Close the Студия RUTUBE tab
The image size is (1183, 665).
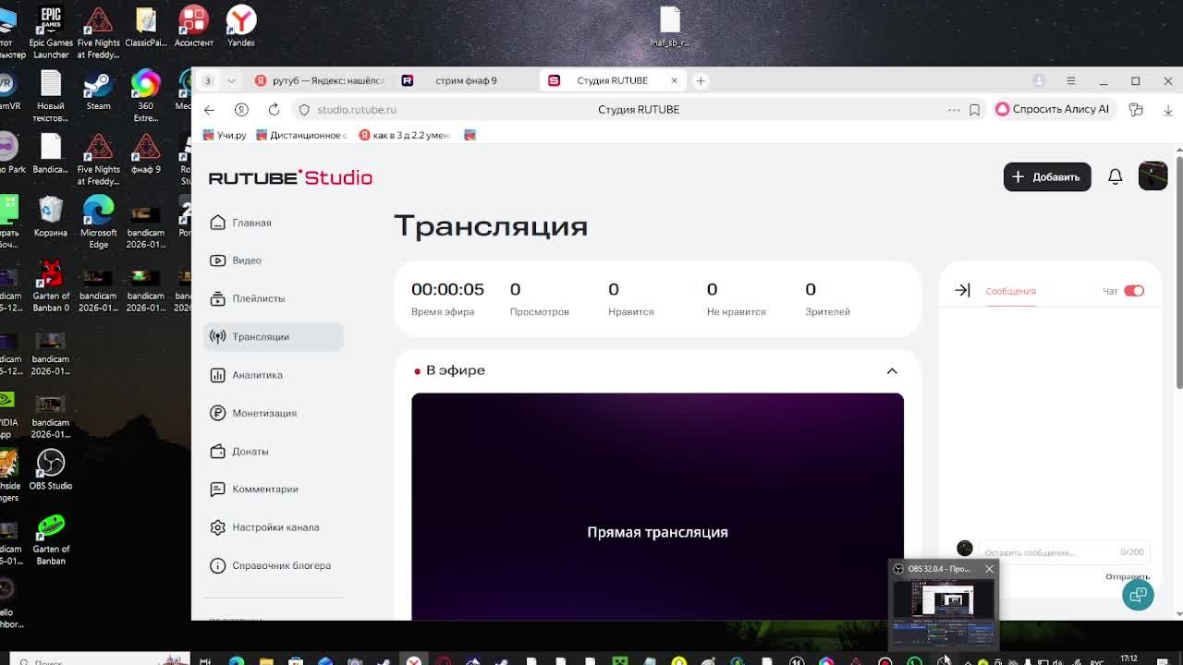pyautogui.click(x=674, y=80)
